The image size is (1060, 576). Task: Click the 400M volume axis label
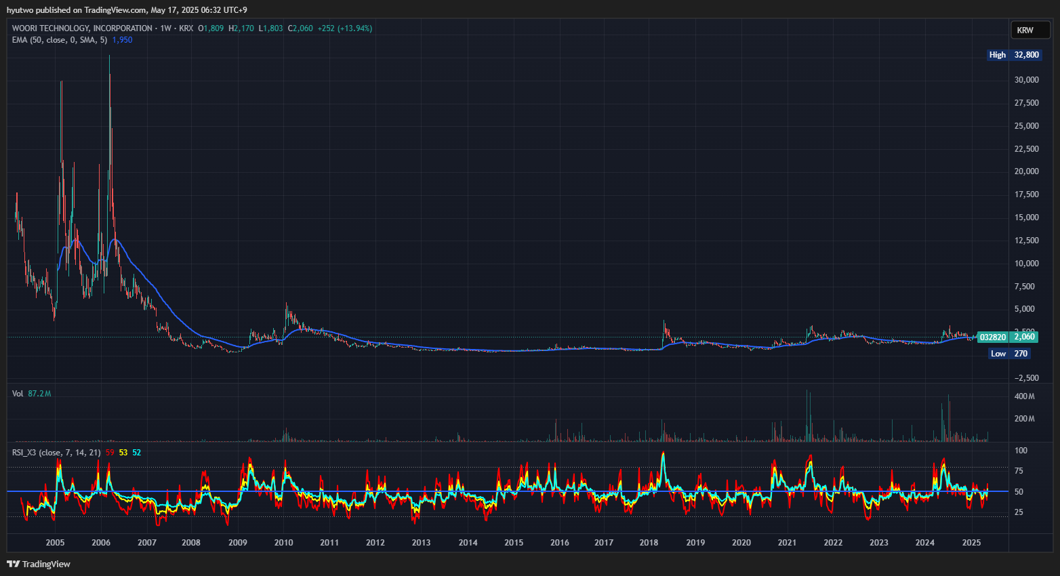tap(1024, 396)
